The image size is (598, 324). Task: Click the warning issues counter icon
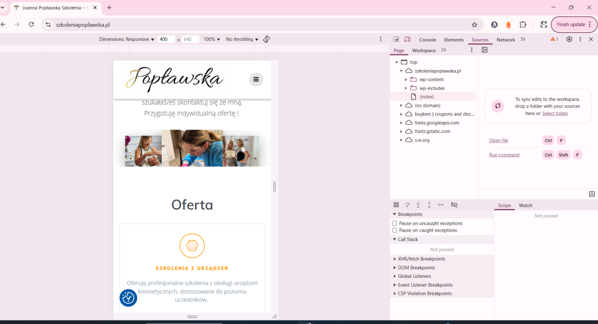point(554,39)
